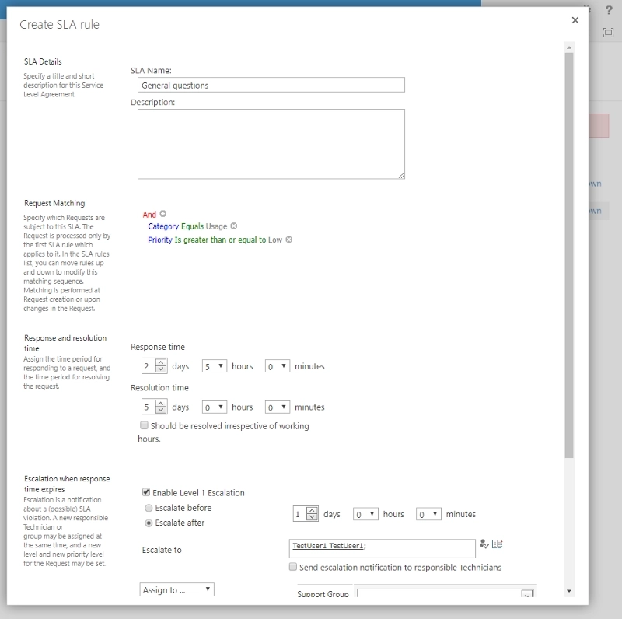Click the Description text area
The width and height of the screenshot is (622, 619).
271,144
